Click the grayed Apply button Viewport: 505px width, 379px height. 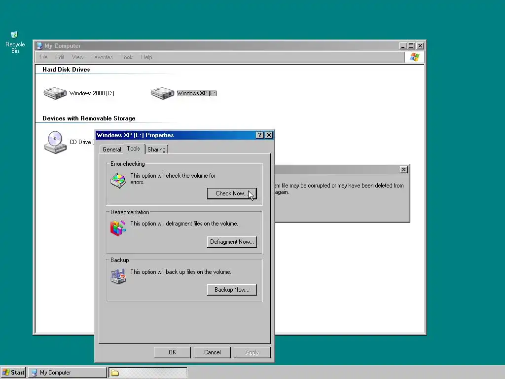click(x=252, y=352)
